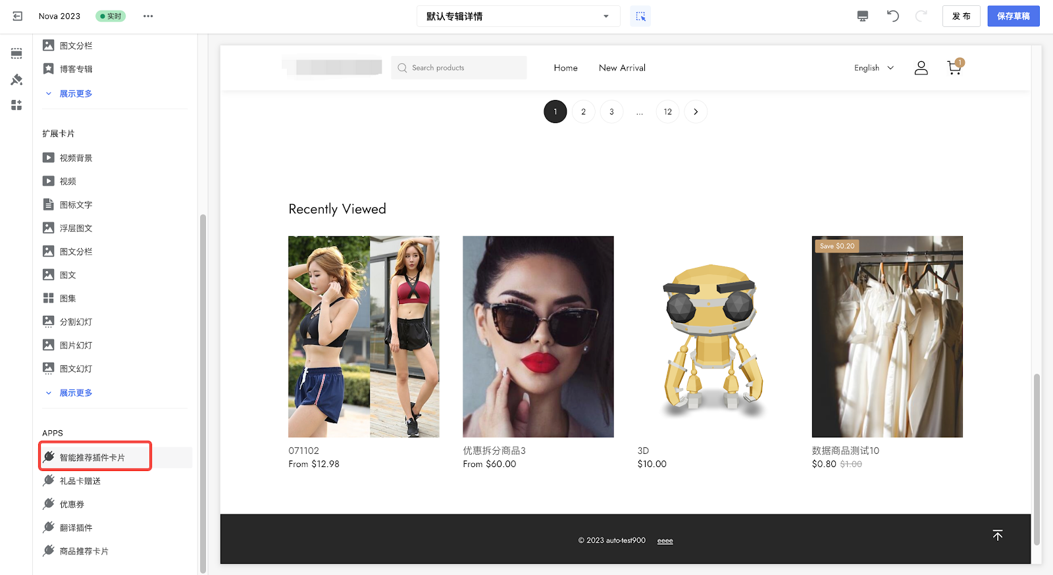Select the 图片幻灯 card
Screen dimensions: 1053x575
coord(68,345)
